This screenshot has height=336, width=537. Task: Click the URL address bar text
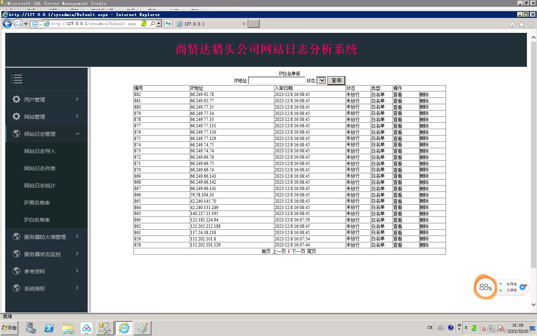tap(94, 24)
